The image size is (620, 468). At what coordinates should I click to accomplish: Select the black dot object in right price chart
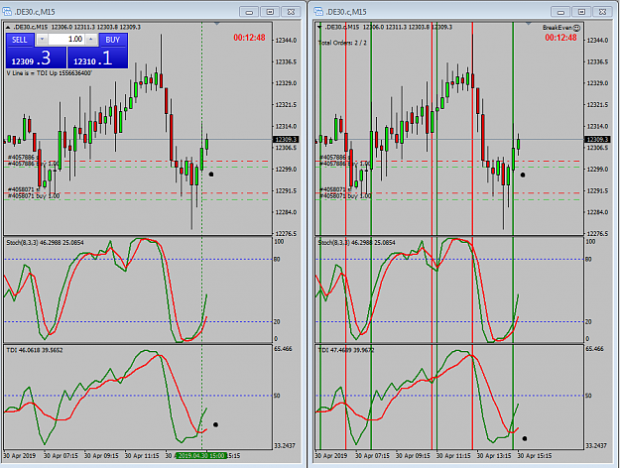(523, 175)
